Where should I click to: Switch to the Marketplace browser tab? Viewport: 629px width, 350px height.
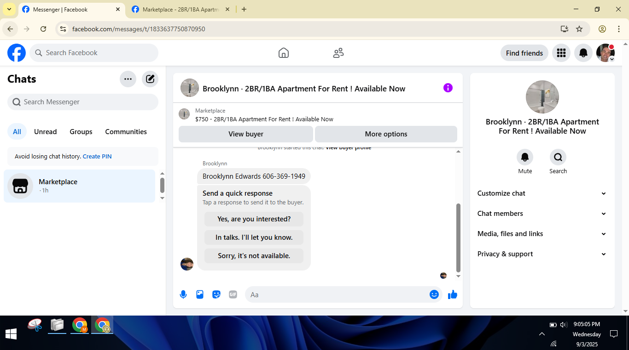pos(181,9)
